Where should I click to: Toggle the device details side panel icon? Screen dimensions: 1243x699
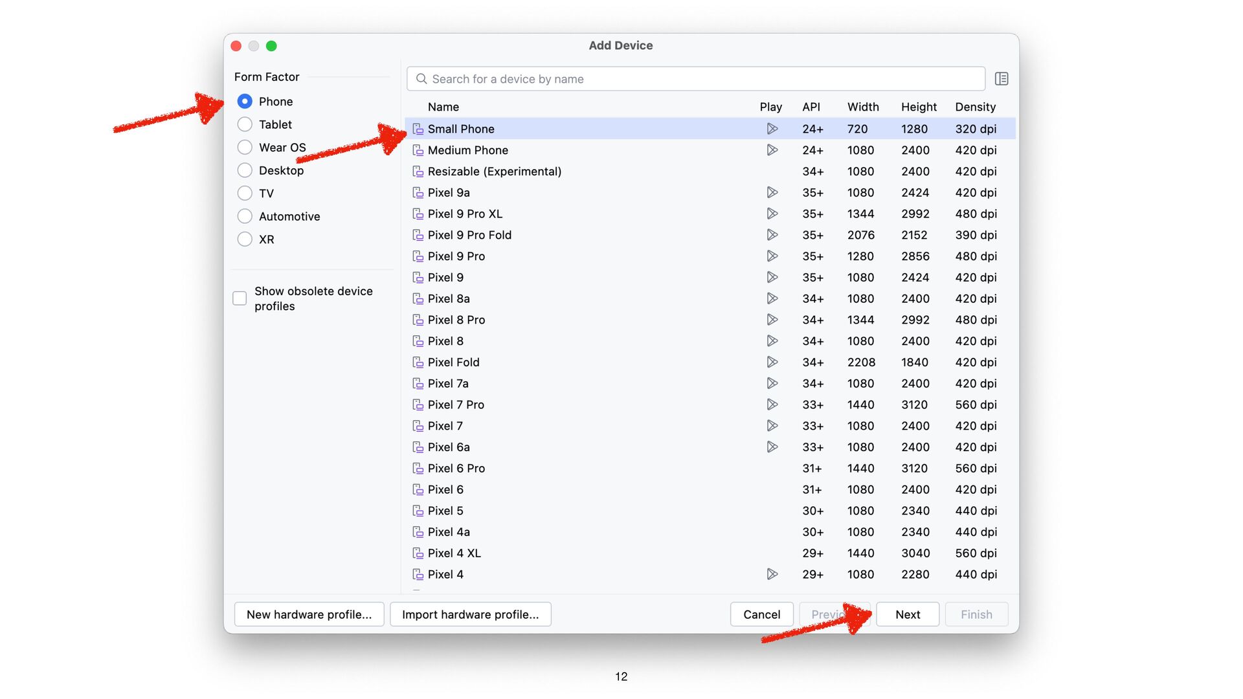pos(1002,79)
